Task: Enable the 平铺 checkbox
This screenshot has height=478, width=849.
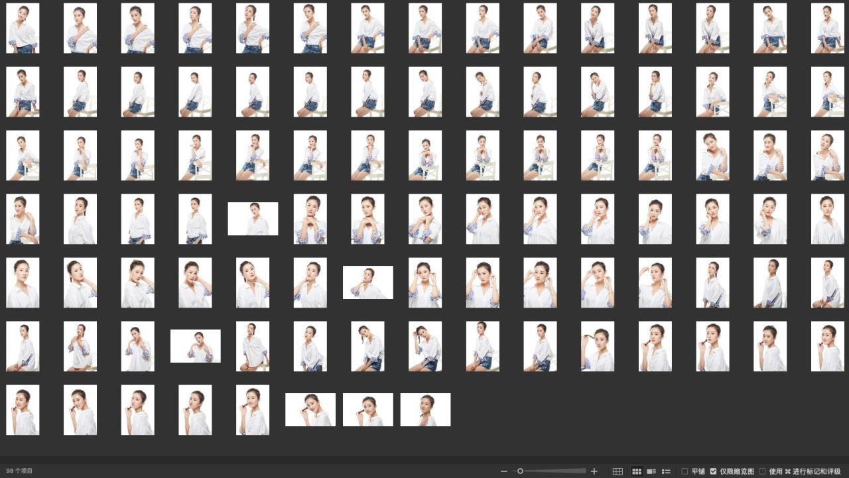Action: click(x=685, y=471)
